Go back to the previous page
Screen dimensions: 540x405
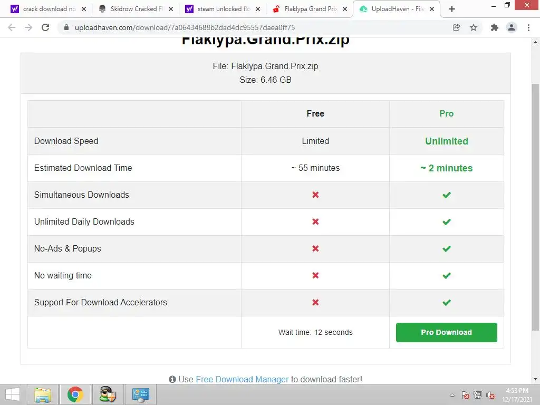(x=12, y=27)
